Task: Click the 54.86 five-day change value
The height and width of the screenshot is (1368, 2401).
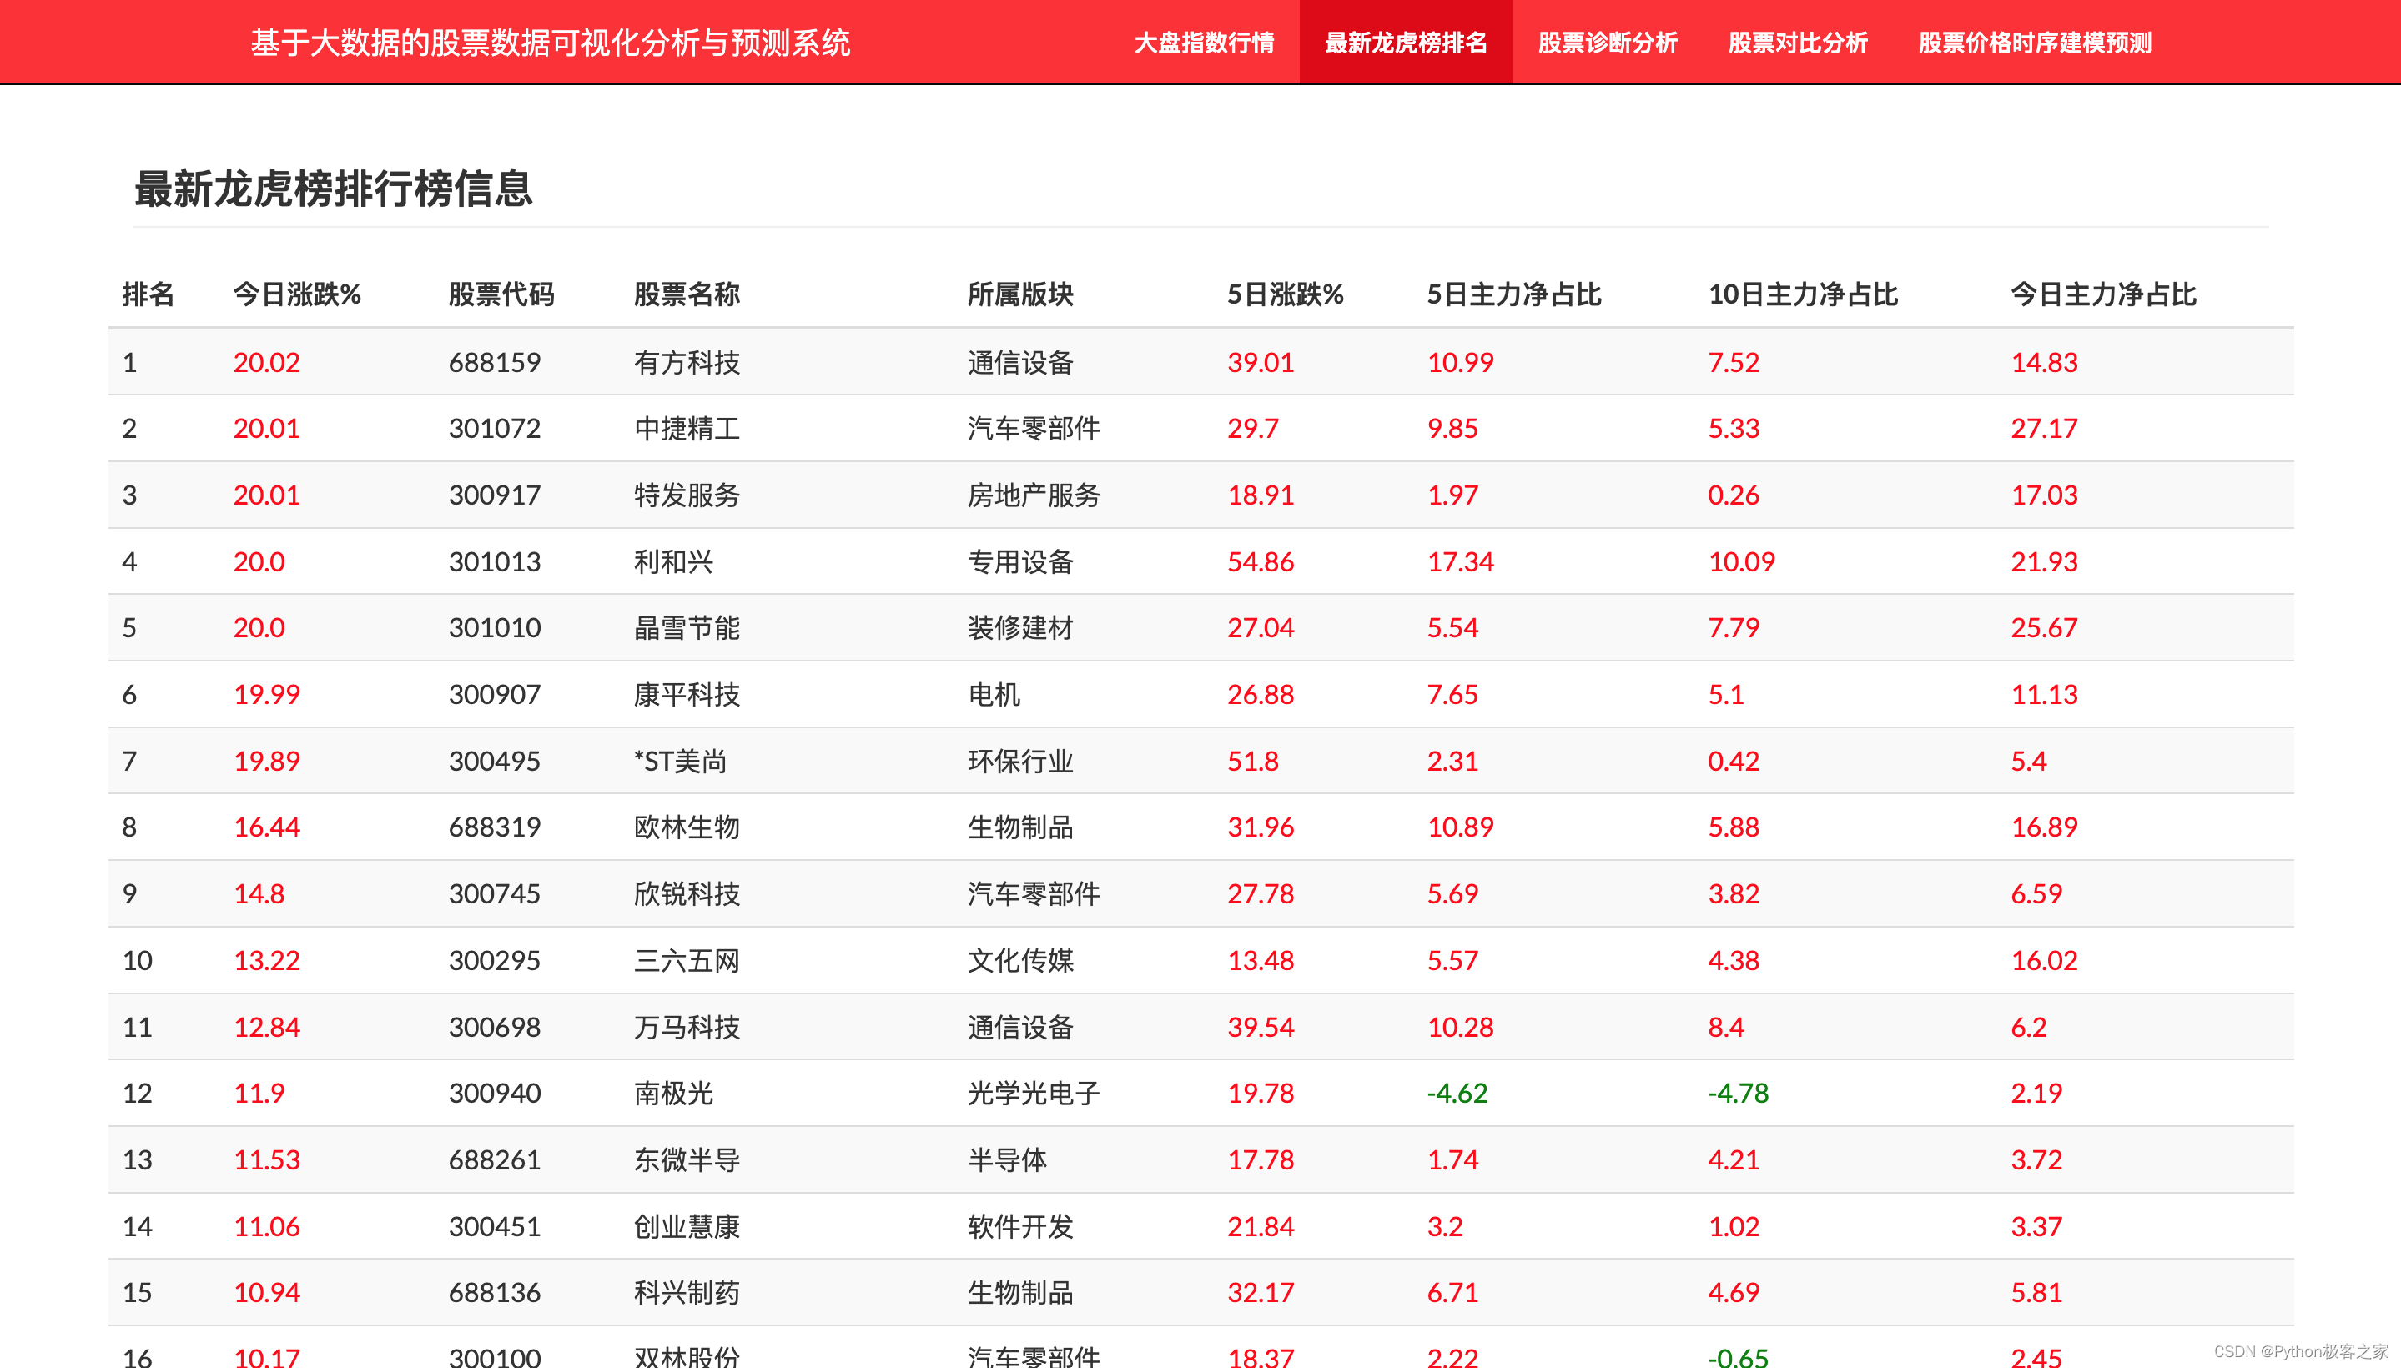Action: tap(1261, 562)
